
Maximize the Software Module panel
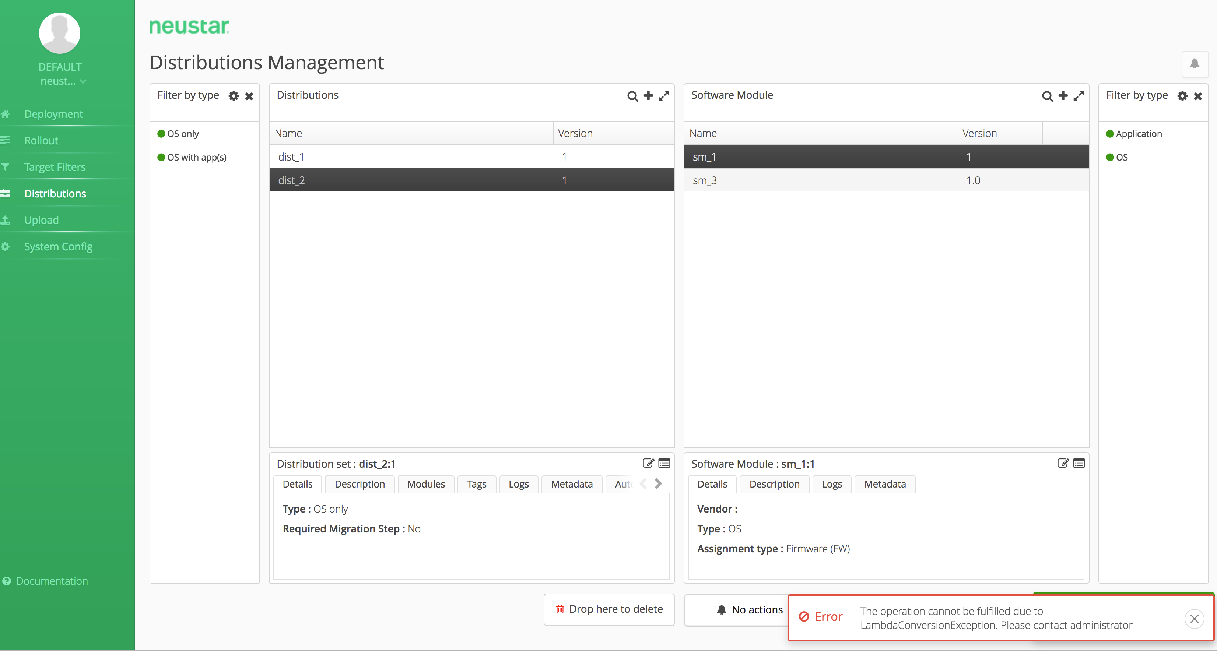pyautogui.click(x=1079, y=96)
